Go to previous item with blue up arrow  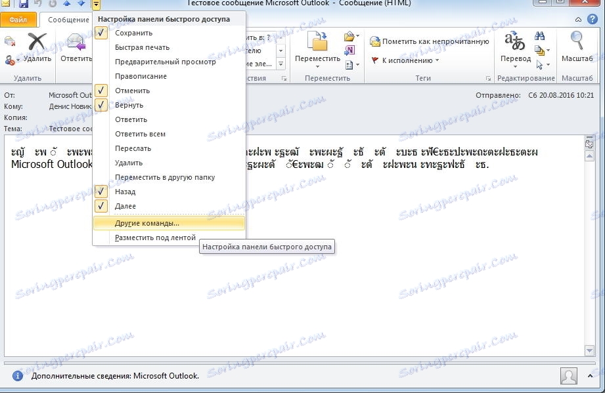coord(67,4)
